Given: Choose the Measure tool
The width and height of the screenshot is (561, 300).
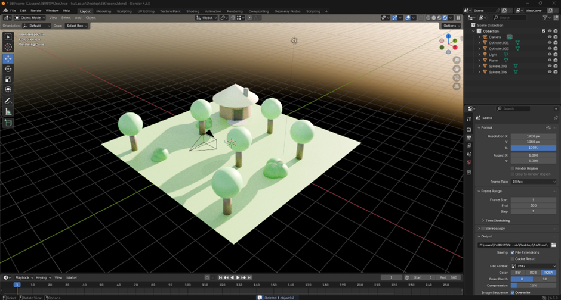Looking at the screenshot, I should 8,111.
